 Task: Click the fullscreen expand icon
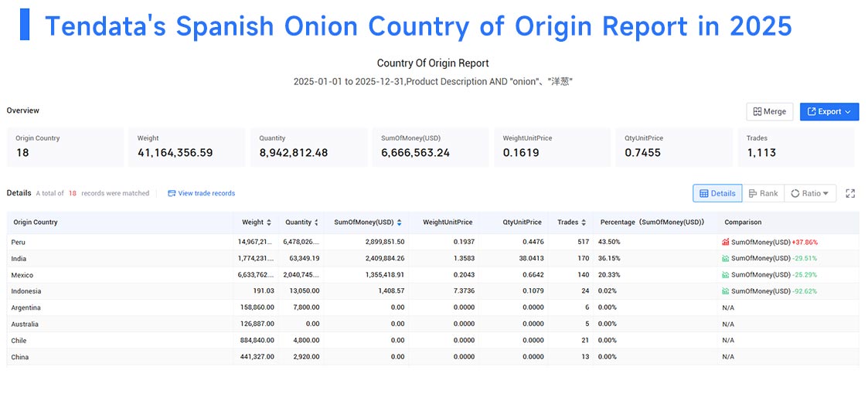tap(850, 193)
